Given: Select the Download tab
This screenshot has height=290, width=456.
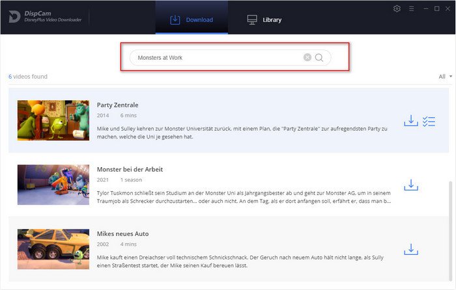Looking at the screenshot, I should click(192, 20).
